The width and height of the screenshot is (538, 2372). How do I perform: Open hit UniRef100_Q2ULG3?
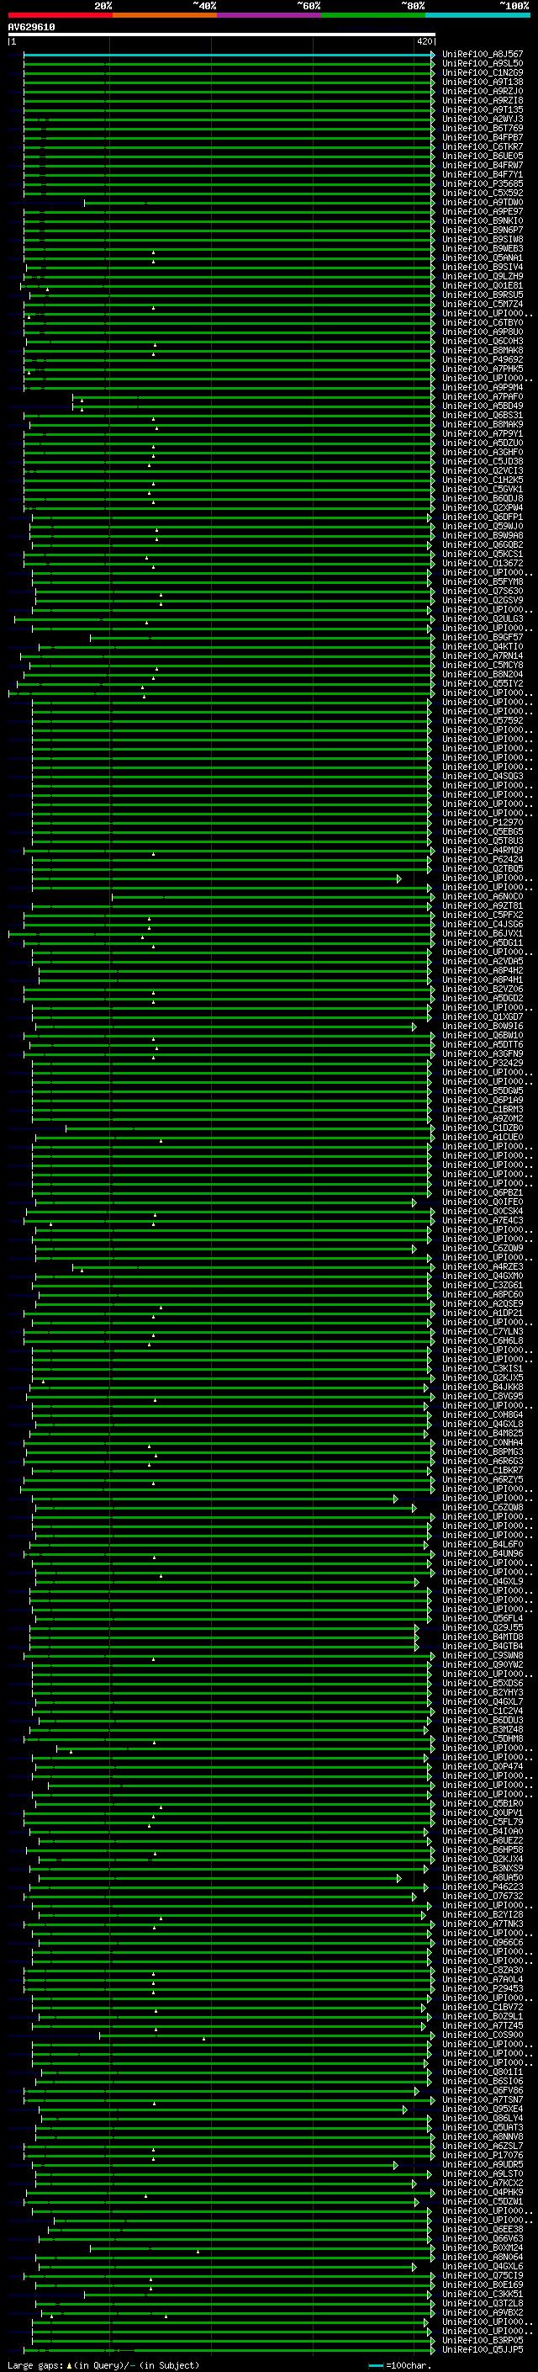point(483,618)
